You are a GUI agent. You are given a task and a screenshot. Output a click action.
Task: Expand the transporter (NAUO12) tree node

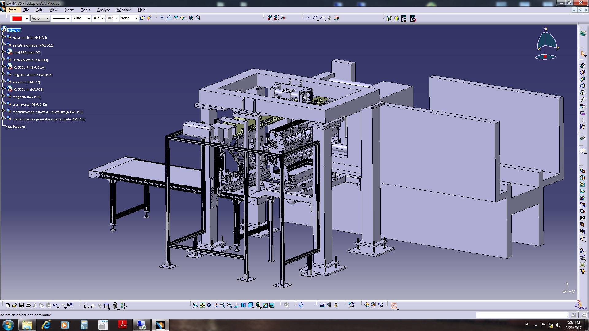(x=3, y=103)
